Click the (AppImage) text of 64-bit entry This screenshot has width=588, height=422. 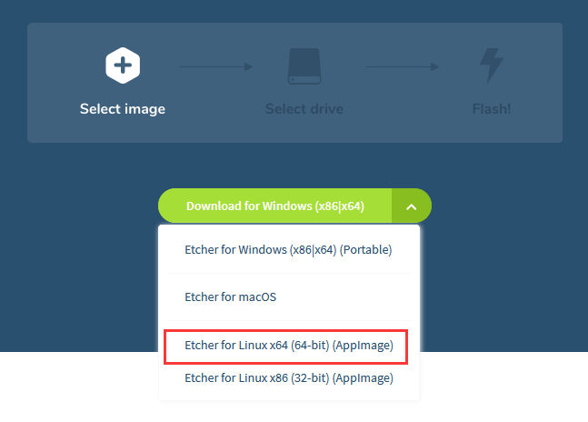pos(363,346)
